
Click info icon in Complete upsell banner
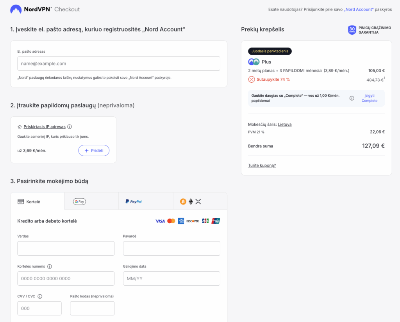pos(352,98)
